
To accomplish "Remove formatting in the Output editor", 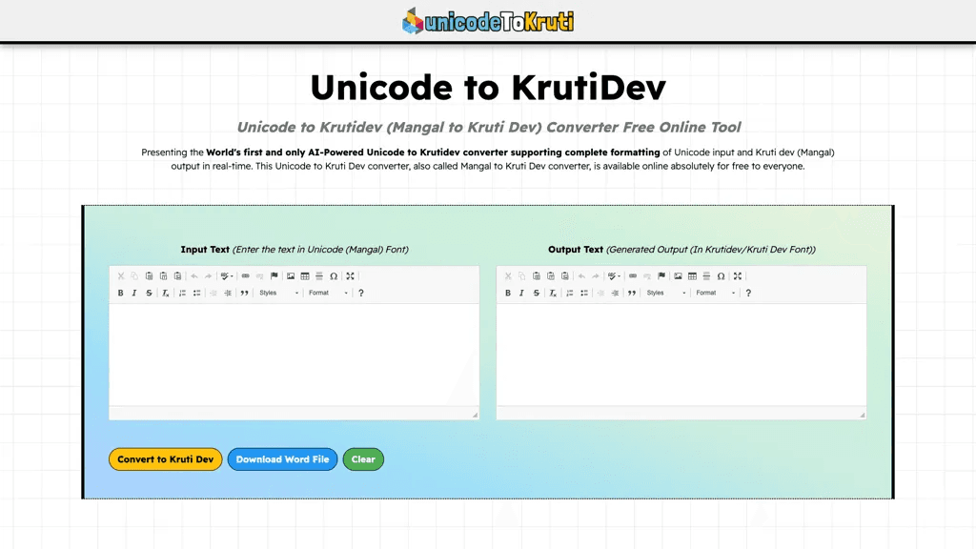I will pyautogui.click(x=553, y=293).
